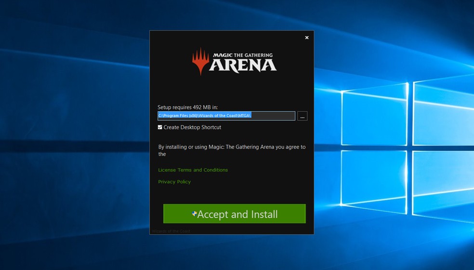Click the 'Setup requires 492 MB in:' text
The image size is (474, 270).
[x=187, y=107]
